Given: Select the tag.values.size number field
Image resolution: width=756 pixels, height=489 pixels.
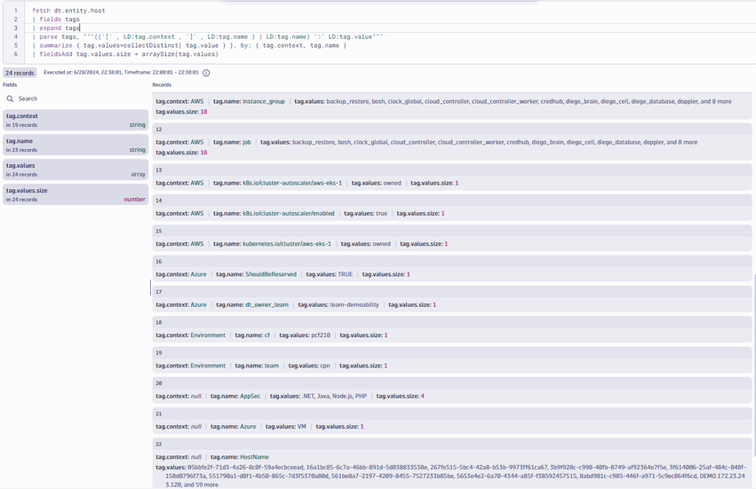Looking at the screenshot, I should pos(75,194).
